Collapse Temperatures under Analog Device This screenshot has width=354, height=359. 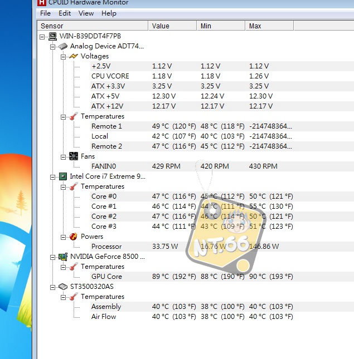[x=64, y=117]
